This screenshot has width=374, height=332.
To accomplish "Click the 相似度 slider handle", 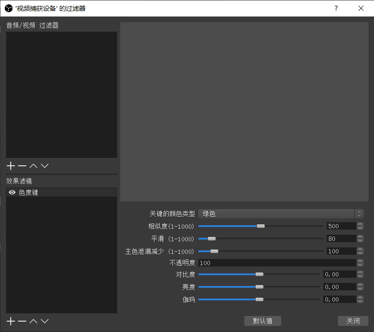I will [x=261, y=226].
